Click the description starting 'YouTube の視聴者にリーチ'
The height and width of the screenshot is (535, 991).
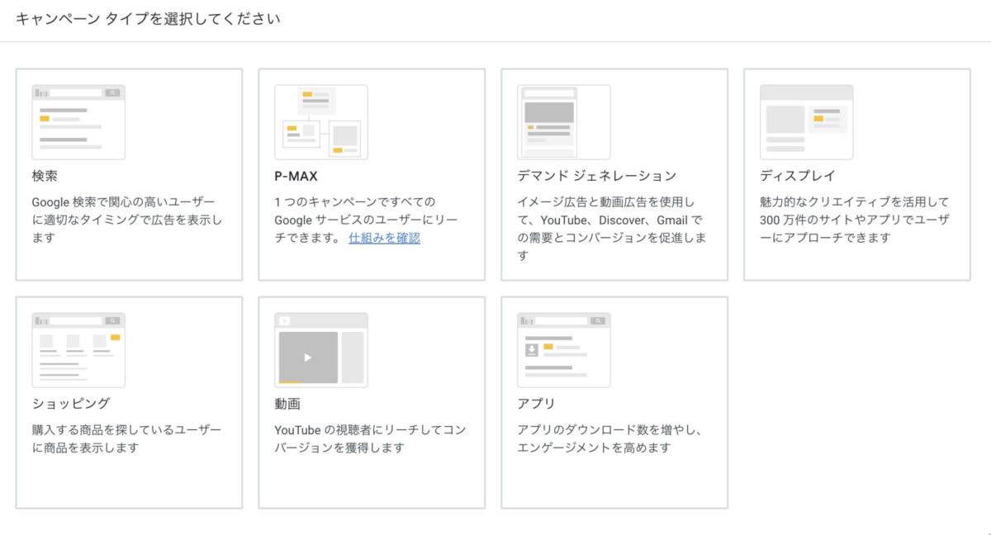point(371,438)
